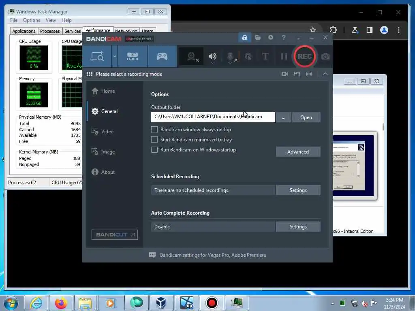Open the screen recording mode dropdown arrow
Image resolution: width=415 pixels, height=311 pixels.
pyautogui.click(x=115, y=56)
